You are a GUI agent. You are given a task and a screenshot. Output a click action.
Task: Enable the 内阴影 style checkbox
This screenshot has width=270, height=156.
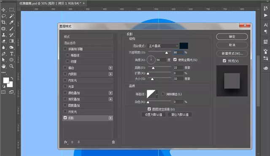pos(65,74)
